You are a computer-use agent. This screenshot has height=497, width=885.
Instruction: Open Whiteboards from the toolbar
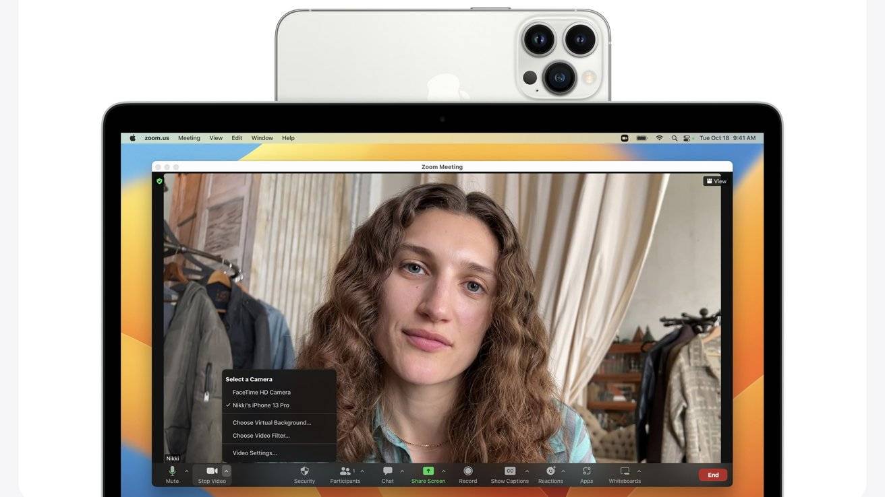coord(625,474)
